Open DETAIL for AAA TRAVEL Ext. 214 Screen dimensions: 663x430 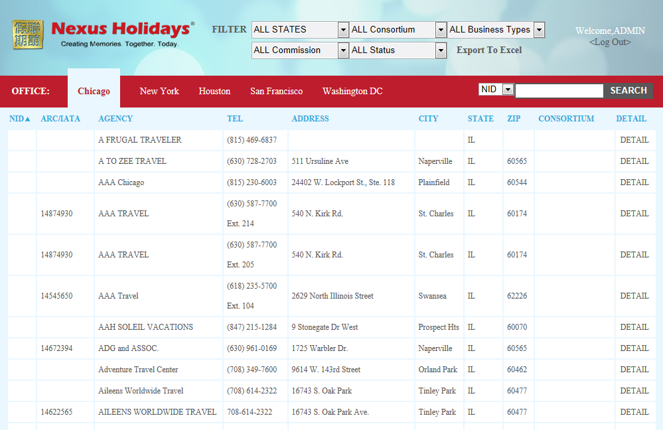[x=634, y=214]
